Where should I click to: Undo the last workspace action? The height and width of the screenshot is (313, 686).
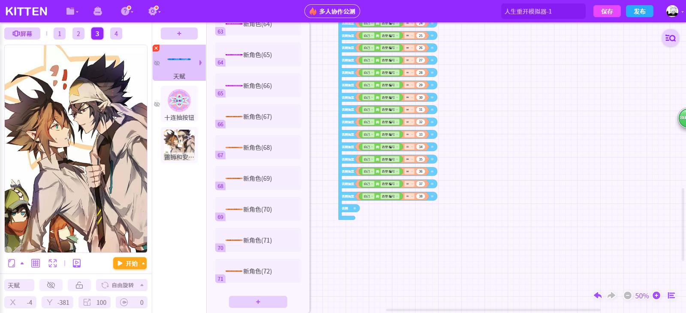click(x=598, y=295)
